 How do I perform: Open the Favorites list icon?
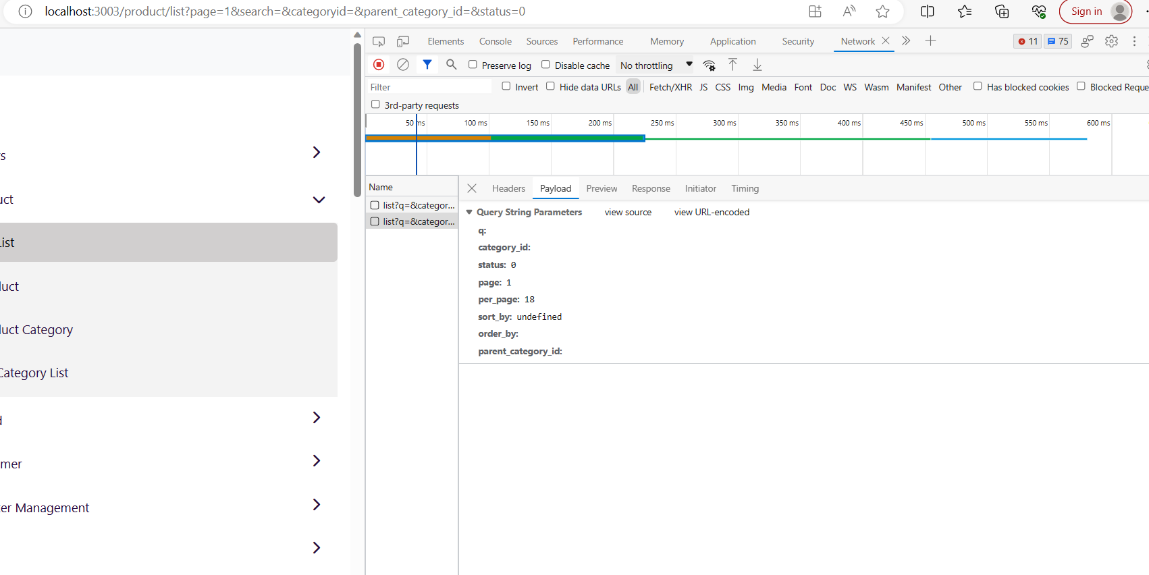[x=965, y=11]
